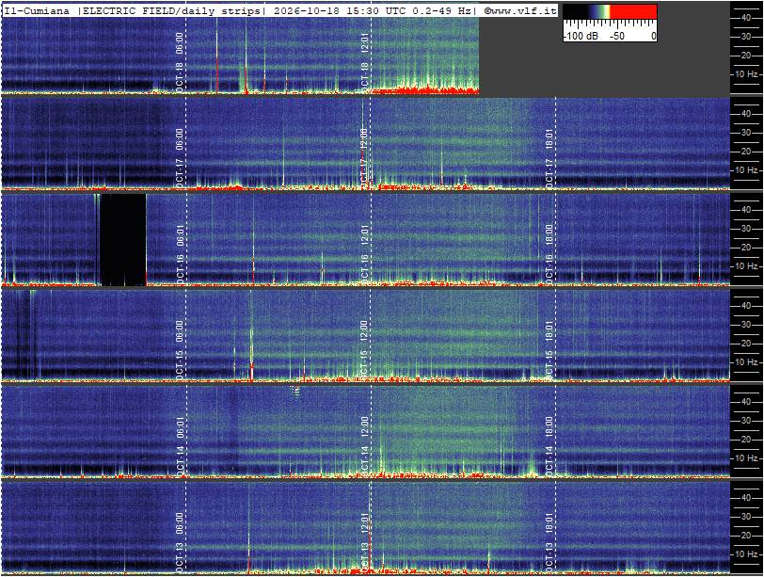Select the 06:00 marker in OCT-15 strip
The width and height of the screenshot is (764, 577).
[x=180, y=331]
